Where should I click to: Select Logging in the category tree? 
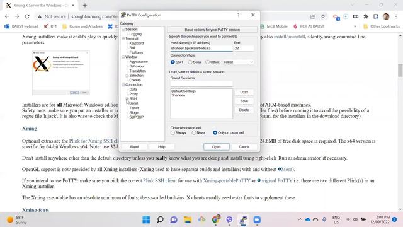135,34
